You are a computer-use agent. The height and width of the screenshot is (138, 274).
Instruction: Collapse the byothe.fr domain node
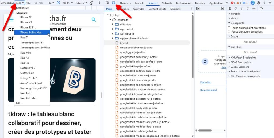(110, 20)
